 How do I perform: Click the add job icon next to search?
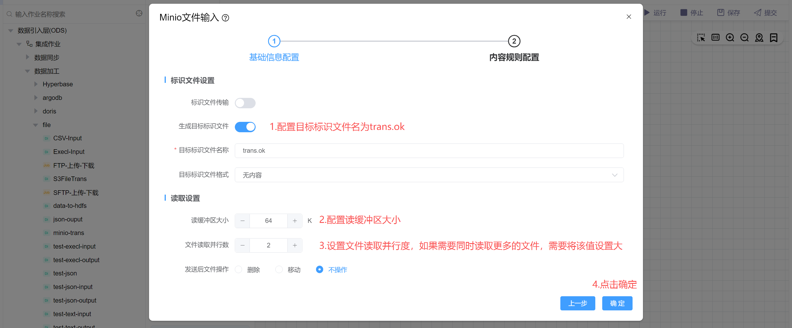coord(139,14)
